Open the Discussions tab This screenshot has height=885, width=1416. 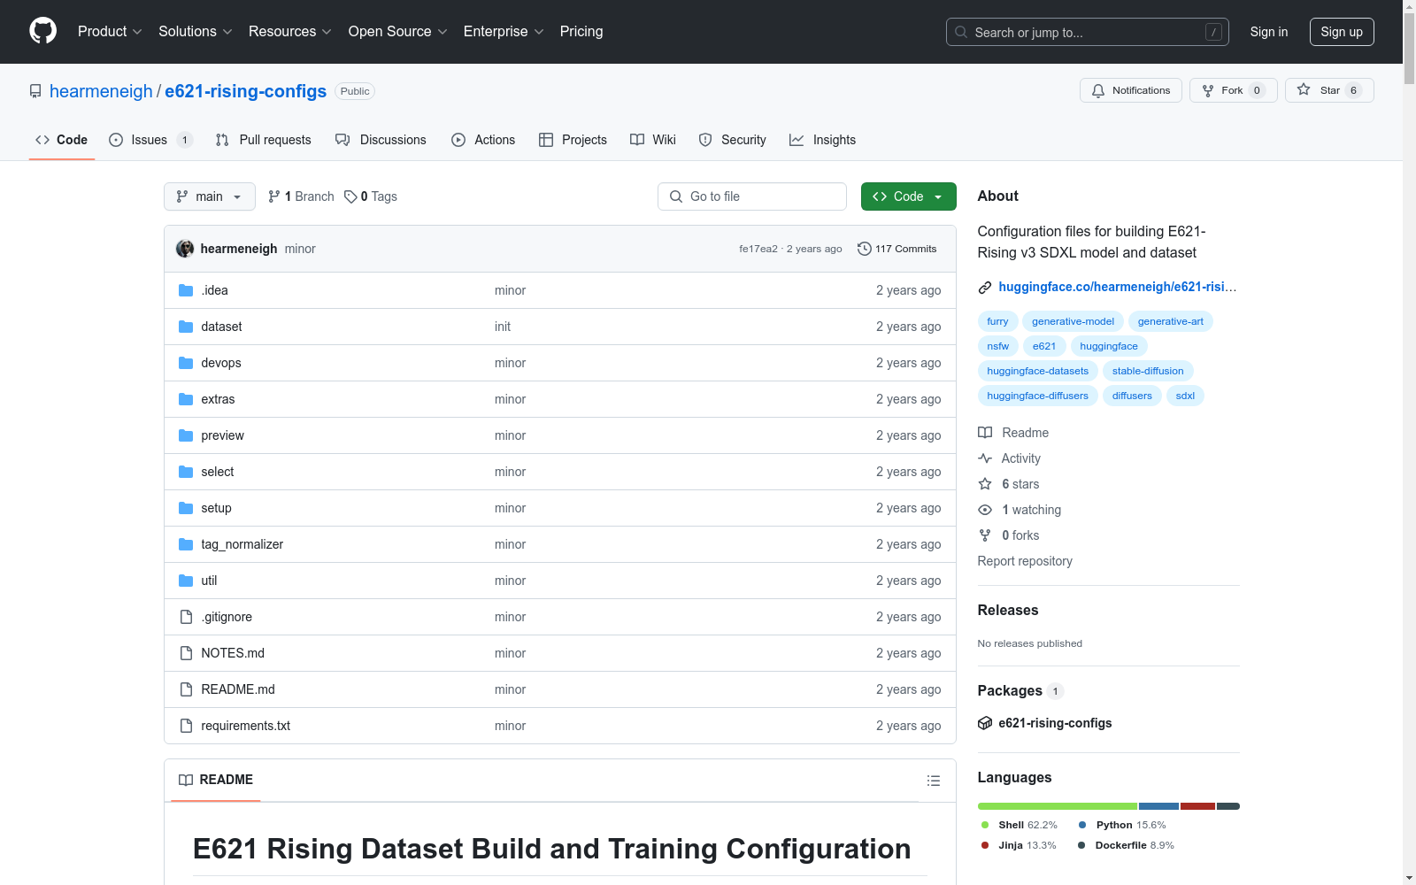(x=381, y=140)
